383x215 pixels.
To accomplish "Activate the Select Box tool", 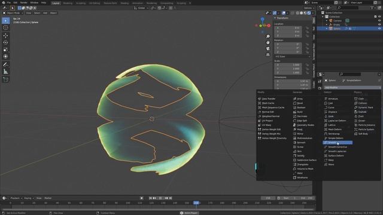I will 5,20.
